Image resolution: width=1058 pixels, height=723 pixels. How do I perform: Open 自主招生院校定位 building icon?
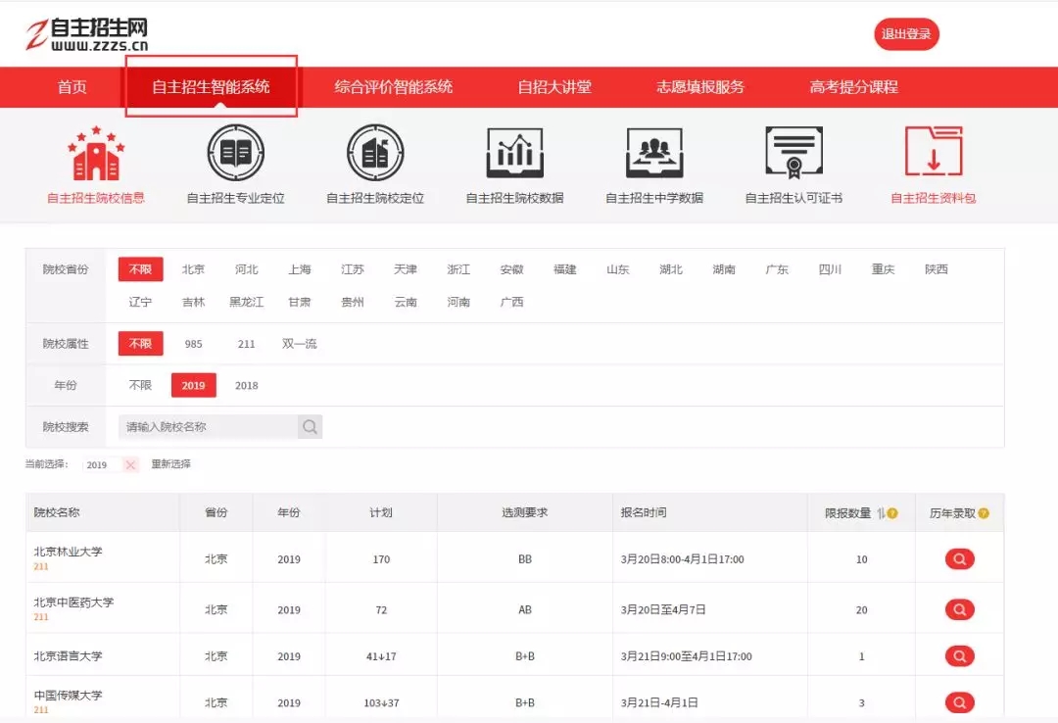point(375,154)
